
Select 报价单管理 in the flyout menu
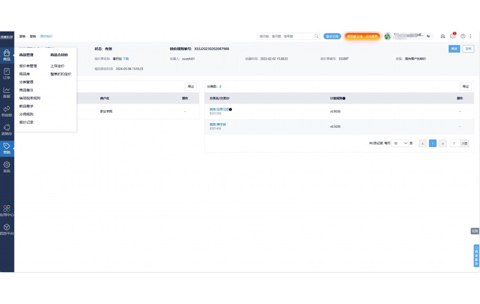pyautogui.click(x=28, y=66)
